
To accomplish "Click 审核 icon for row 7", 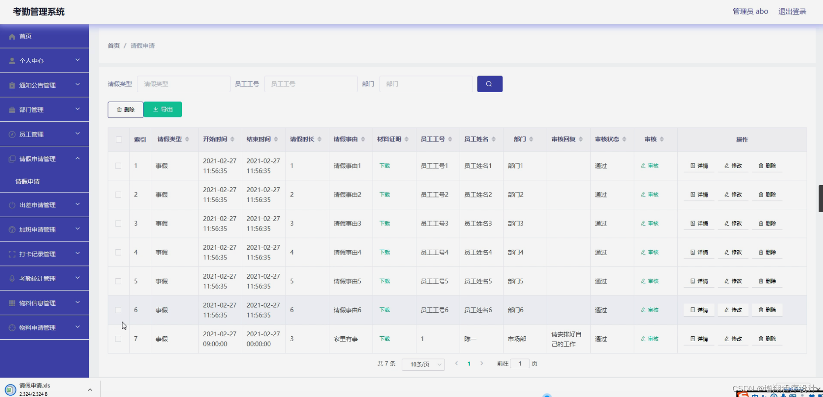I will click(x=643, y=339).
